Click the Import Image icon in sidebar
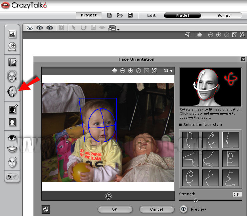The image size is (247, 216). tap(12, 34)
